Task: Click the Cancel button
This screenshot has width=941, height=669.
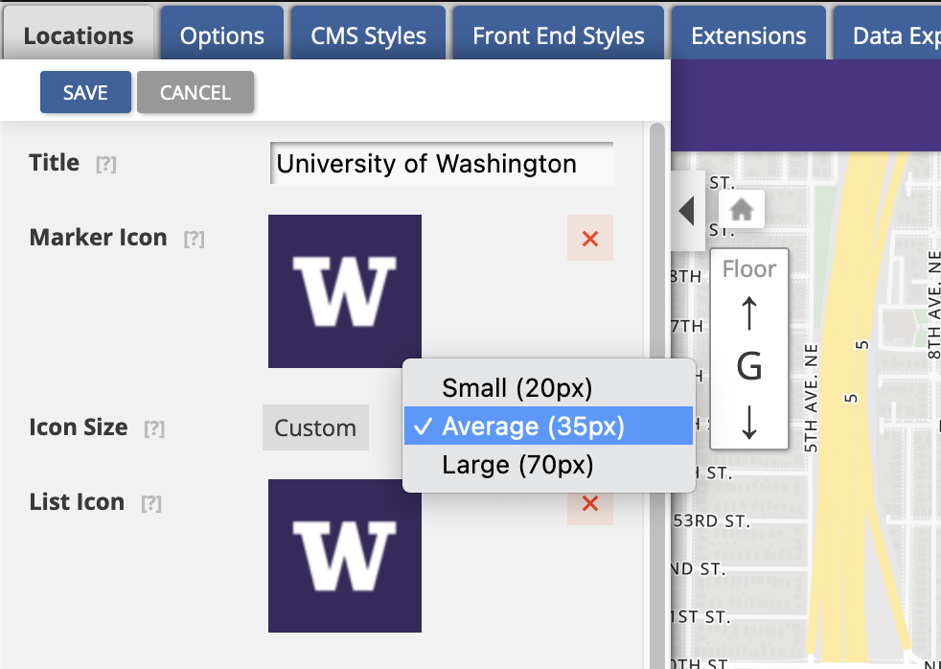Action: 195,93
